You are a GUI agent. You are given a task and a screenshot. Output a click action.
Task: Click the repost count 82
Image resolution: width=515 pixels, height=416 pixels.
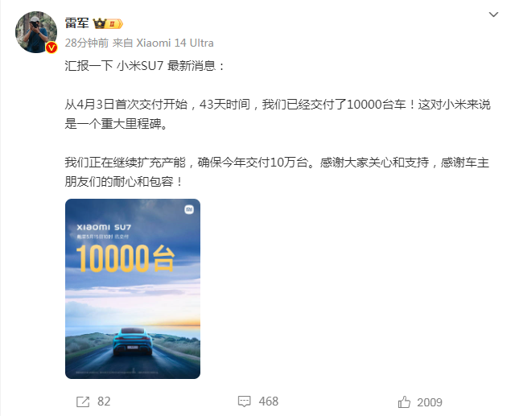click(x=104, y=402)
